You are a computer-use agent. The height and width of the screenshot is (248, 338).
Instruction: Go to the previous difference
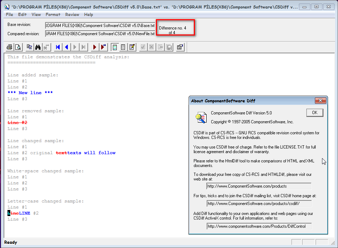point(66,47)
